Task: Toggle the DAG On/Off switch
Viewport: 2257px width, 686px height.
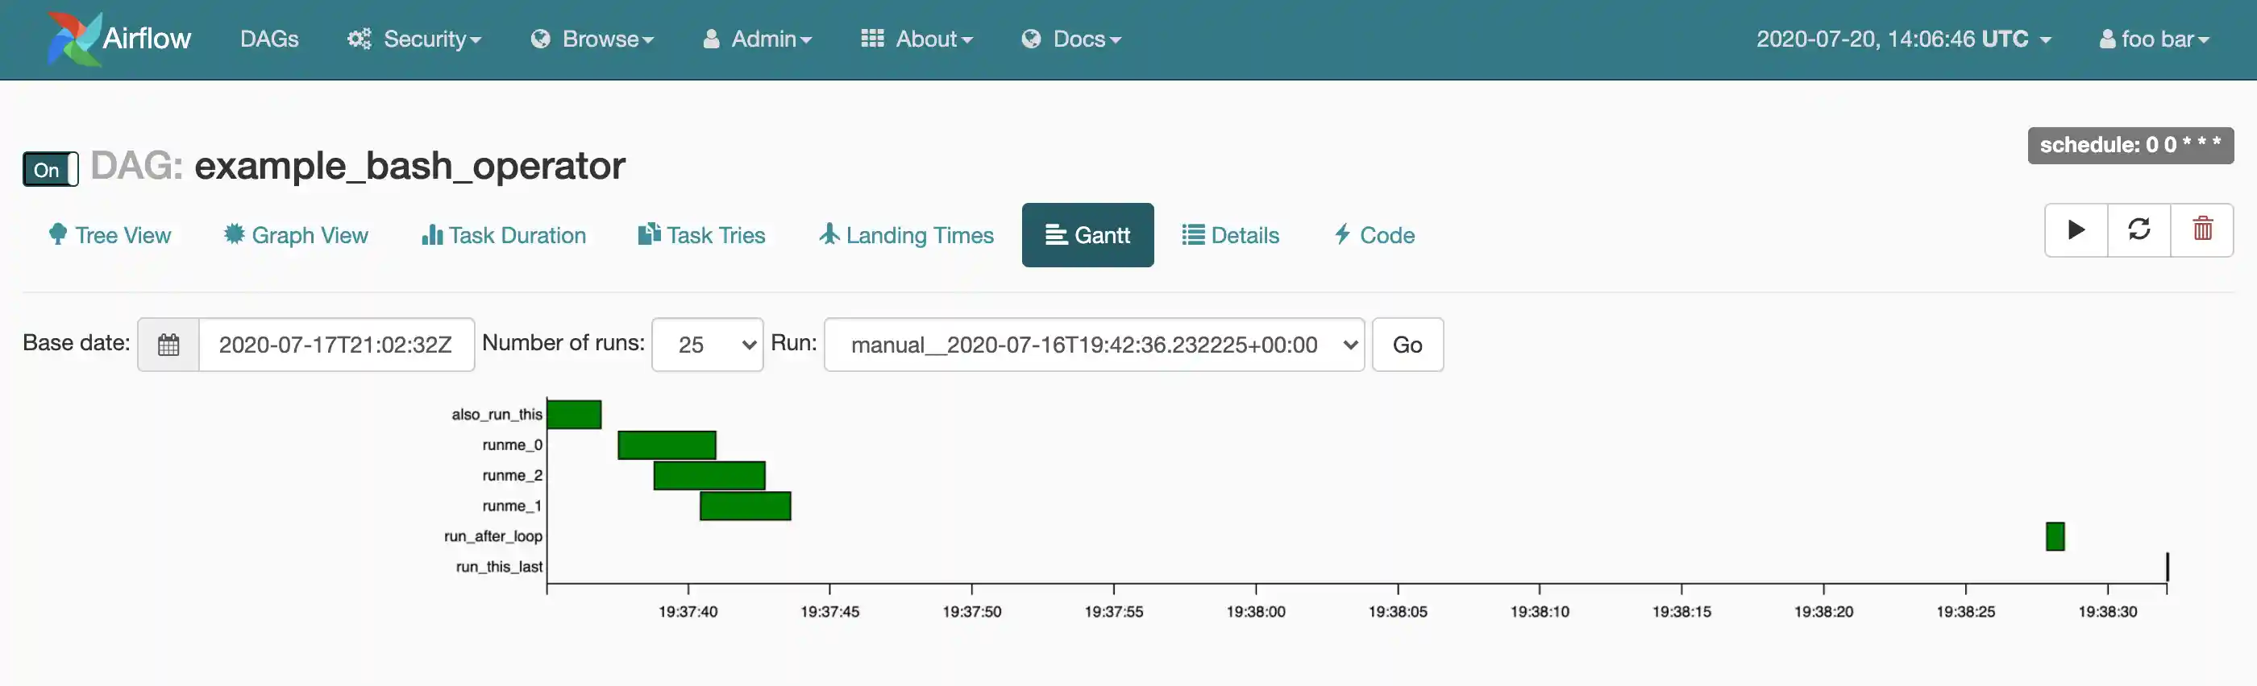Action: (x=50, y=169)
